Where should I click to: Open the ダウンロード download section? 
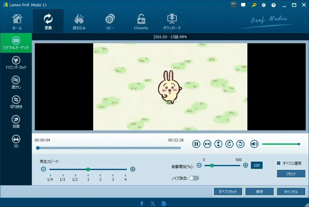(172, 21)
